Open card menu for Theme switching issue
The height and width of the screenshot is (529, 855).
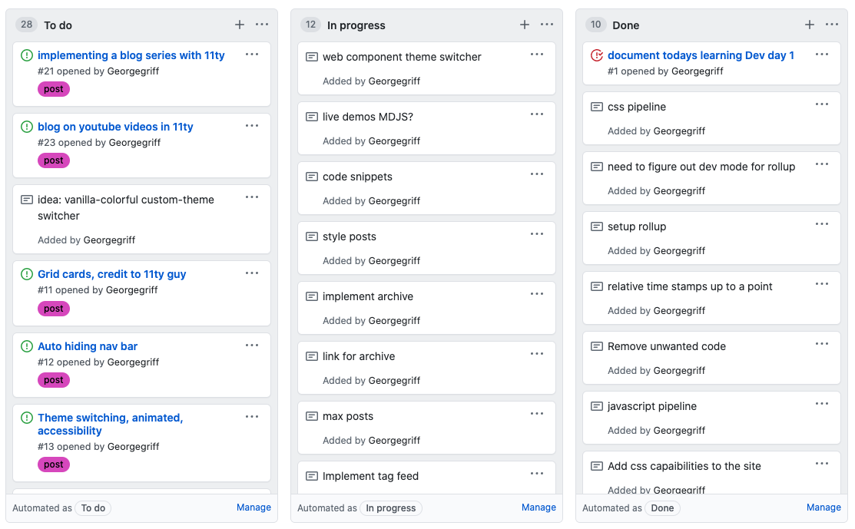252,417
